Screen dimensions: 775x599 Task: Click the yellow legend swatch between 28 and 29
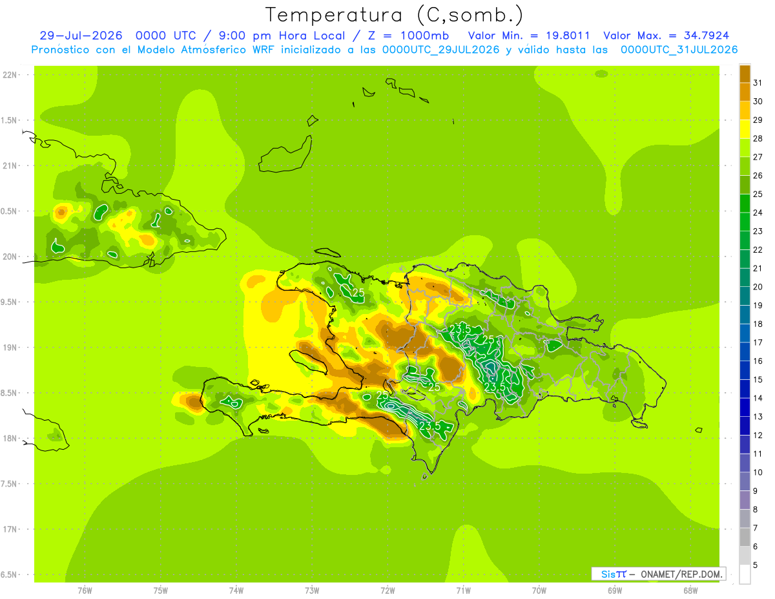click(x=745, y=129)
